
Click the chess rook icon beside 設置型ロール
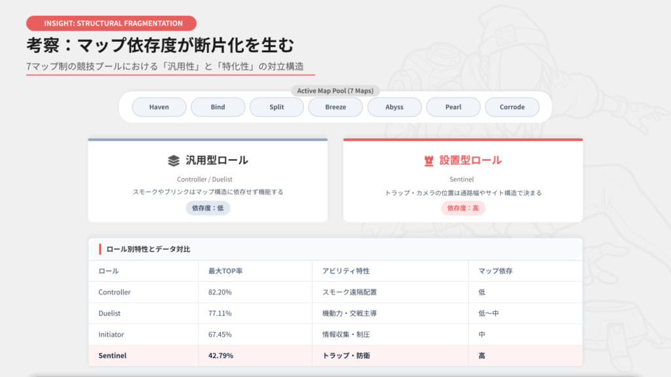click(429, 160)
